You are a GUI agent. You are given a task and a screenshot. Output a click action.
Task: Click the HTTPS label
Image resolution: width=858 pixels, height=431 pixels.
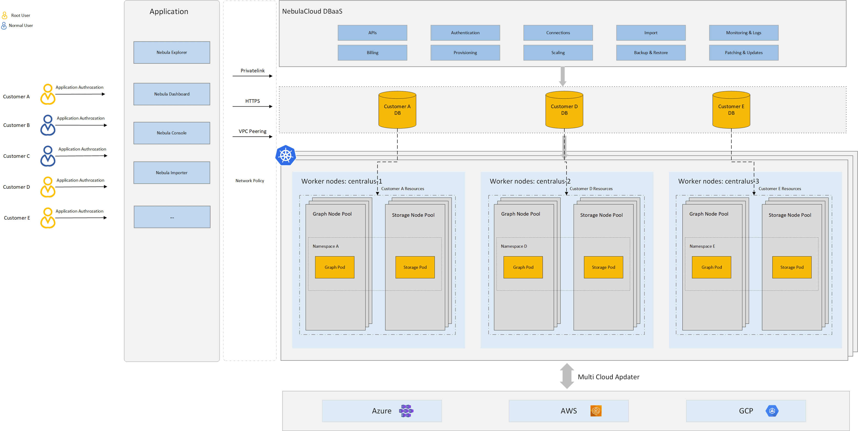click(x=253, y=101)
